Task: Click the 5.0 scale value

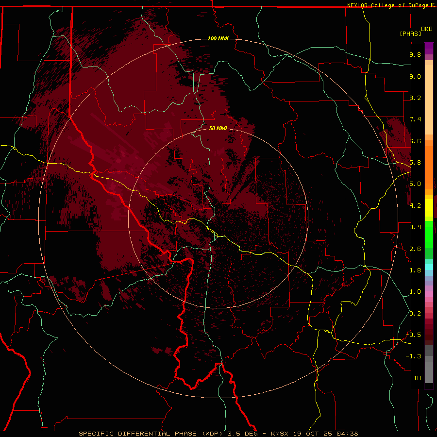Action: [x=415, y=184]
